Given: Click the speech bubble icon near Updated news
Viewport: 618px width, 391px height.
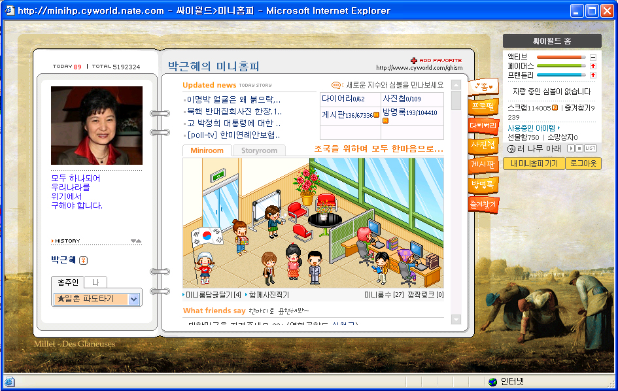Looking at the screenshot, I should [336, 85].
